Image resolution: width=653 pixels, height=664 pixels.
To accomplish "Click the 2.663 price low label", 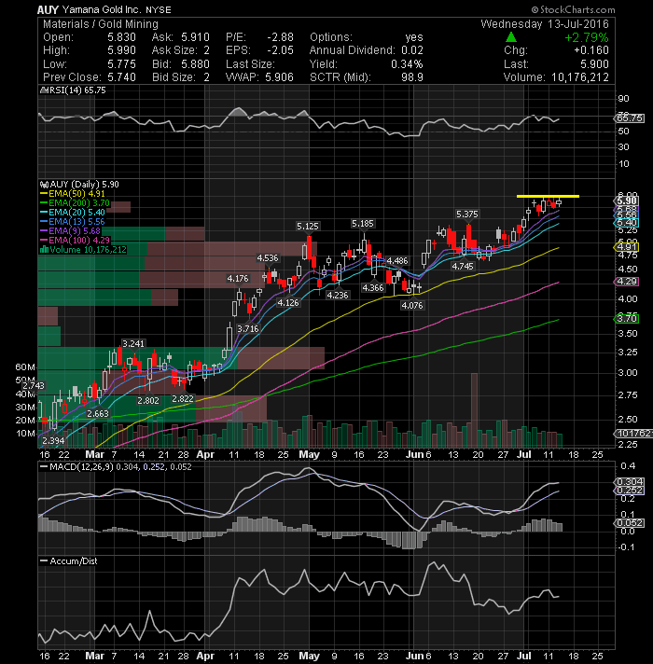I will coord(98,413).
